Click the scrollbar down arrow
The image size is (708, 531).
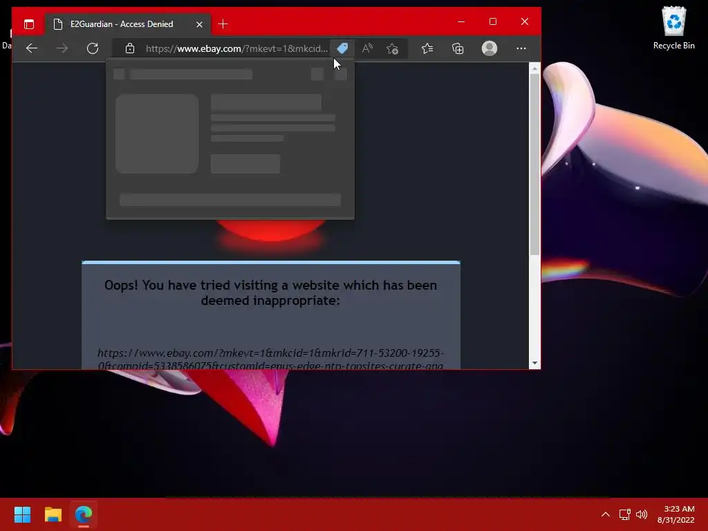534,363
